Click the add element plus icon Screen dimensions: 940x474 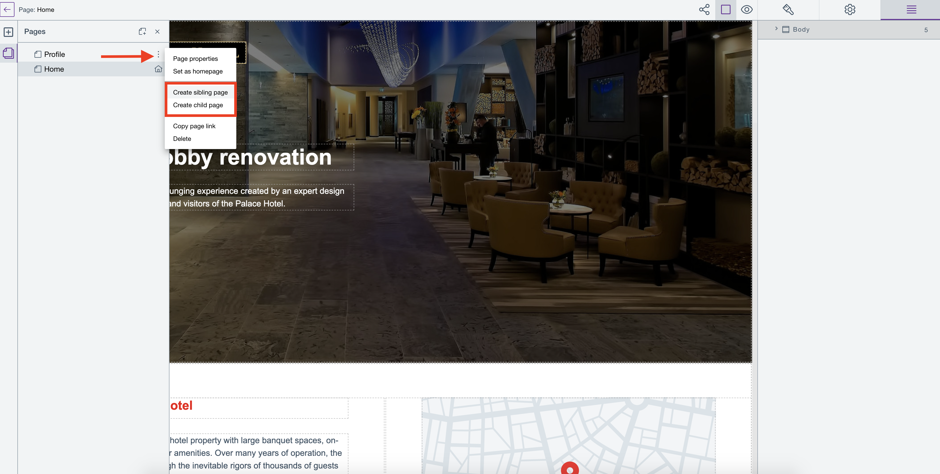pyautogui.click(x=8, y=32)
